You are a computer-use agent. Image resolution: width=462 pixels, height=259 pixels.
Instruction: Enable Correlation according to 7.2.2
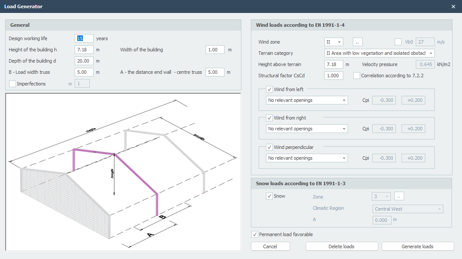(357, 76)
